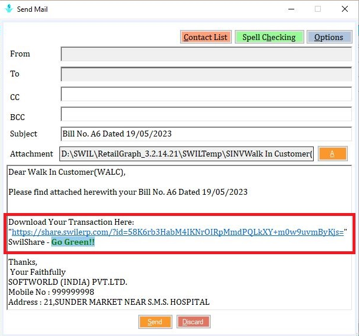Close the Send Mail window

[x=345, y=9]
